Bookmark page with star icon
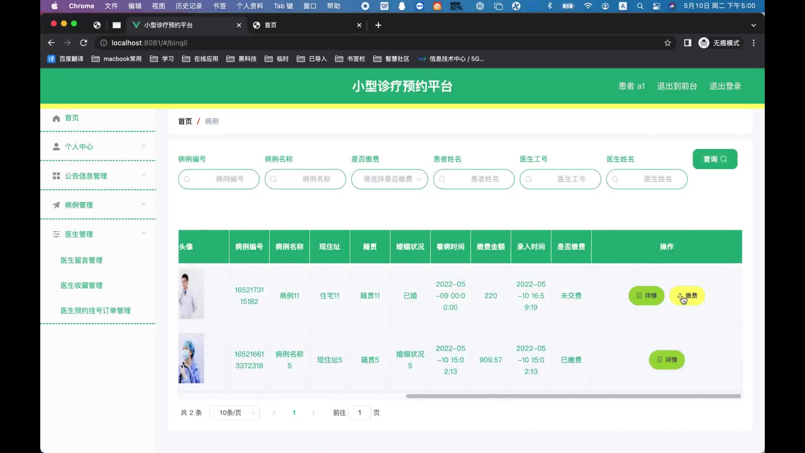This screenshot has width=805, height=453. pos(667,43)
